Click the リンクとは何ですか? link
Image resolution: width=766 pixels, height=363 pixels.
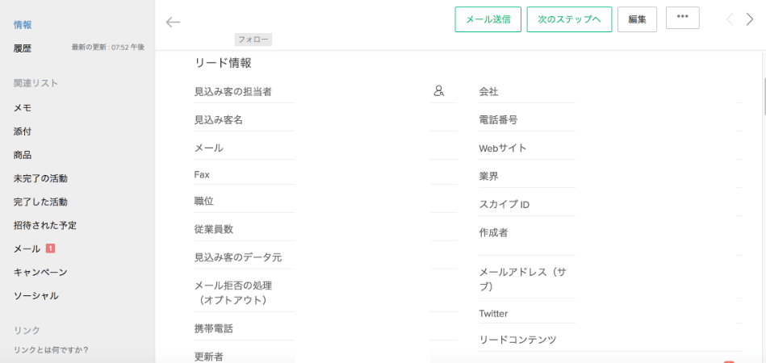coord(52,350)
